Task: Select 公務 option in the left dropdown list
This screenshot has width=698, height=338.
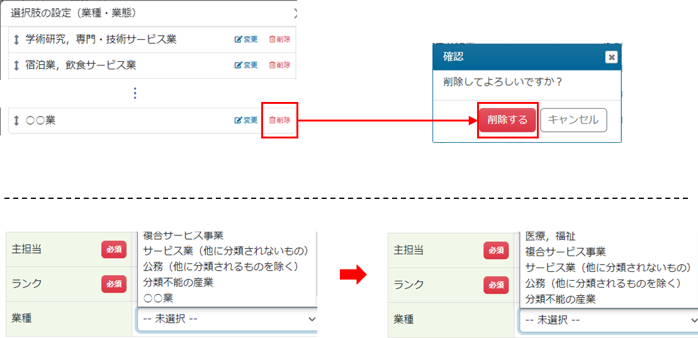Action: pyautogui.click(x=220, y=267)
